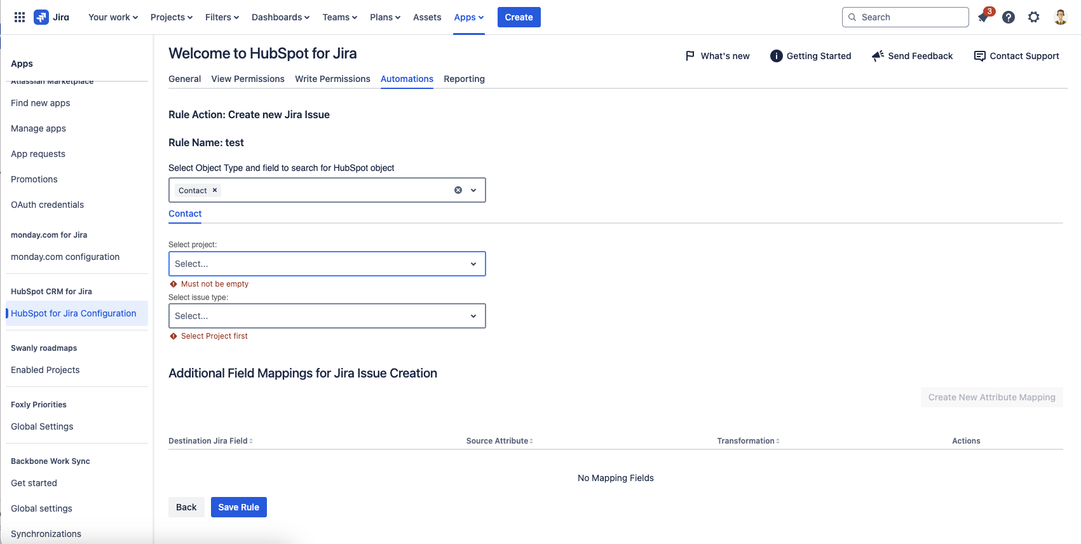This screenshot has height=544, width=1081.
Task: Open notifications bell with badge
Action: pos(984,17)
